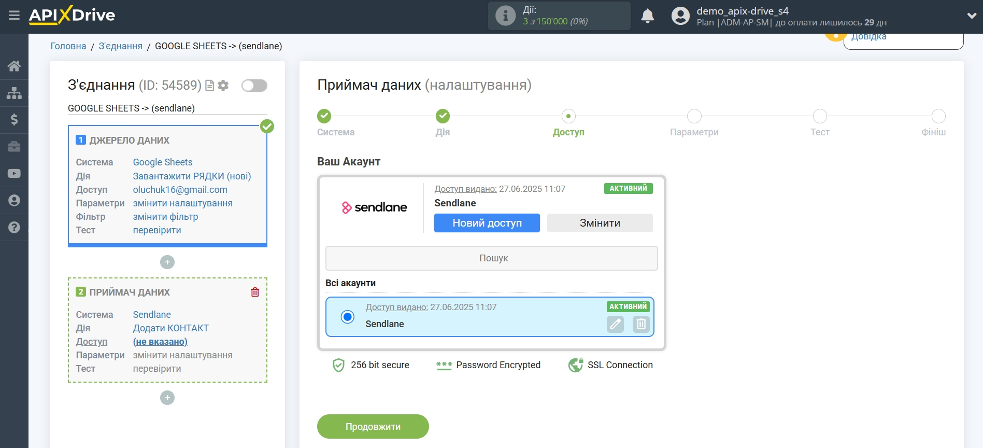
Task: Click змінити фільтр link
Action: [165, 217]
